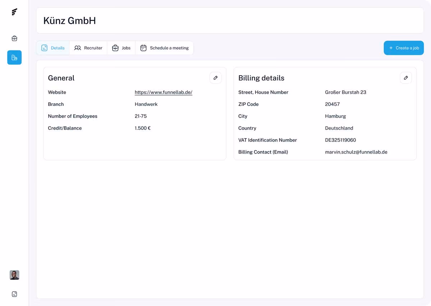Click the Street, House Number label
The width and height of the screenshot is (431, 306).
point(263,92)
